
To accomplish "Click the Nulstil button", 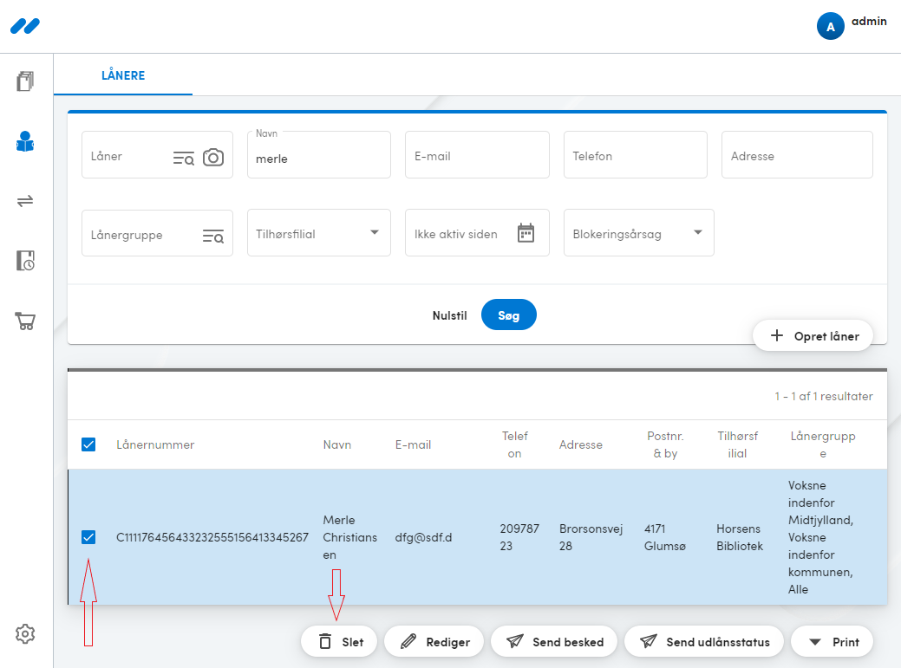I will coord(449,315).
